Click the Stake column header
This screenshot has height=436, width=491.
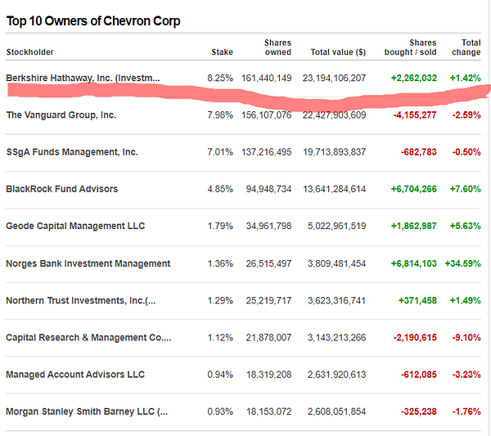(x=222, y=52)
